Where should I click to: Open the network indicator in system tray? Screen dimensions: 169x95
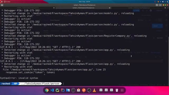pyautogui.click(x=161, y=2)
